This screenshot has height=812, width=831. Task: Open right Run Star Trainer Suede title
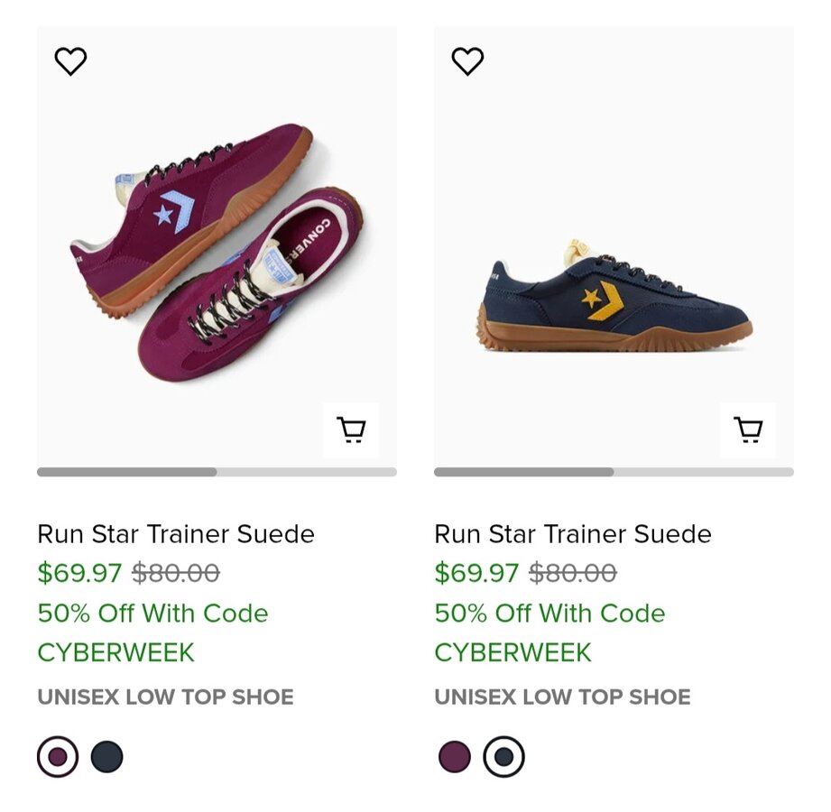[x=573, y=534]
